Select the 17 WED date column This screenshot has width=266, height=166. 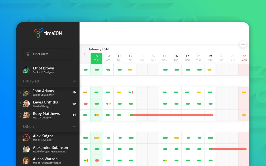pyautogui.click(x=187, y=58)
